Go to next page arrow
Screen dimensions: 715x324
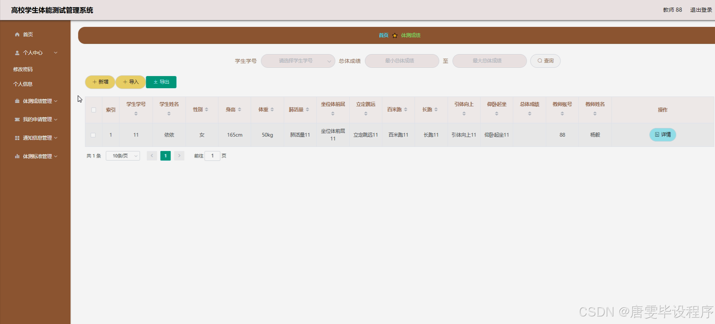click(x=179, y=156)
